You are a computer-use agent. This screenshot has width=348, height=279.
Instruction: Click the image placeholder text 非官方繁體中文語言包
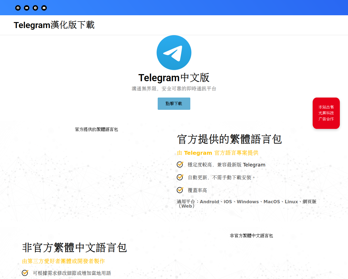point(251,236)
